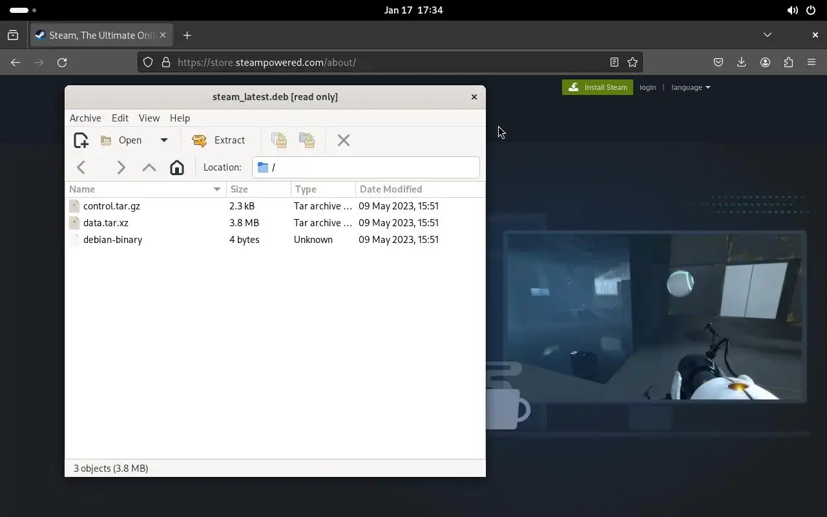Click the Unknown type cell
Screen dimensions: 827x517
click(x=313, y=240)
